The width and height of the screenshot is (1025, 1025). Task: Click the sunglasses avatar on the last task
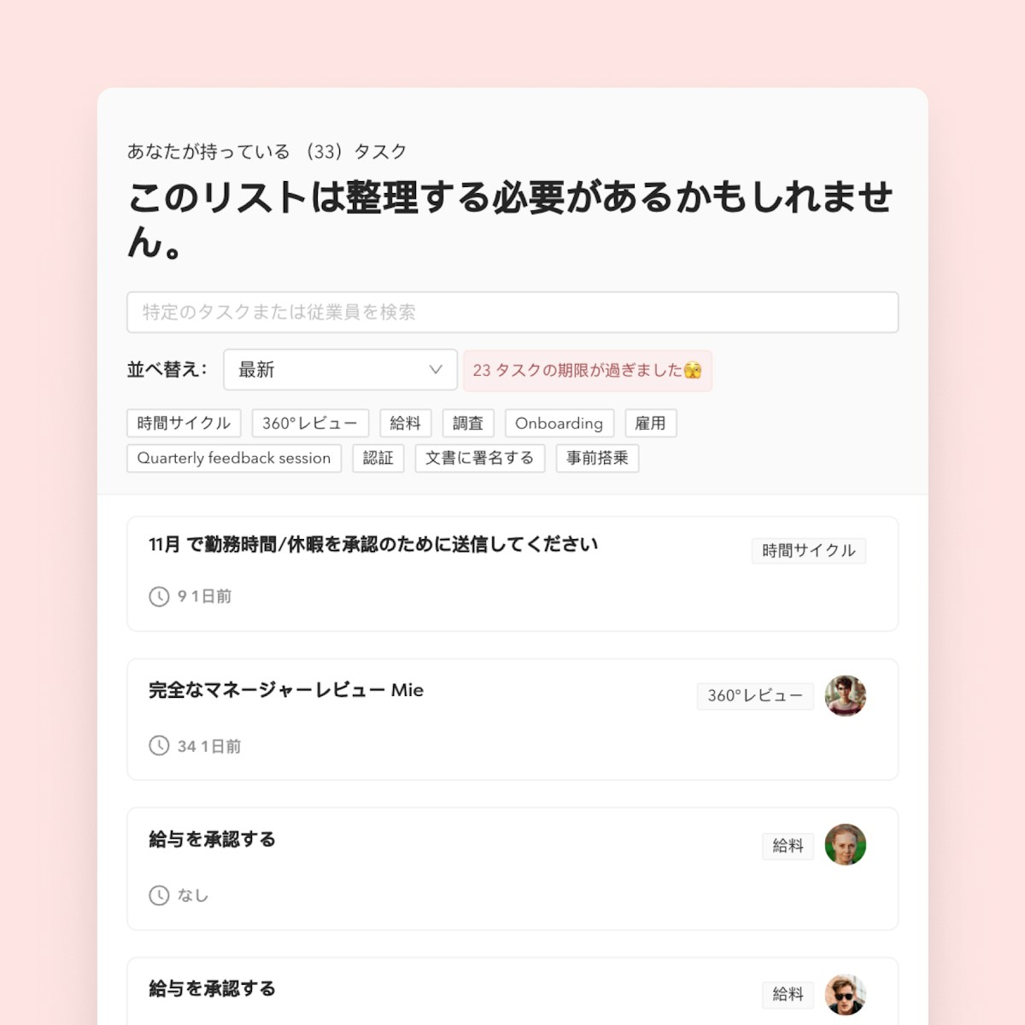[x=846, y=994]
